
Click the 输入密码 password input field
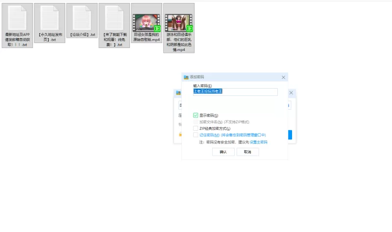[235, 92]
